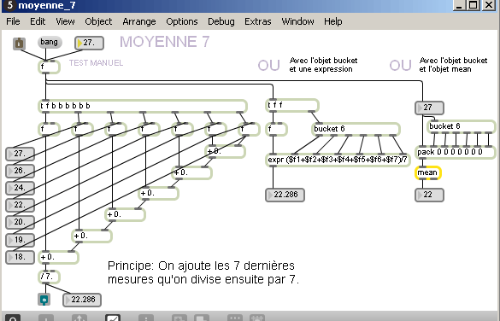Open the File menu
Image resolution: width=500 pixels, height=321 pixels.
(13, 21)
